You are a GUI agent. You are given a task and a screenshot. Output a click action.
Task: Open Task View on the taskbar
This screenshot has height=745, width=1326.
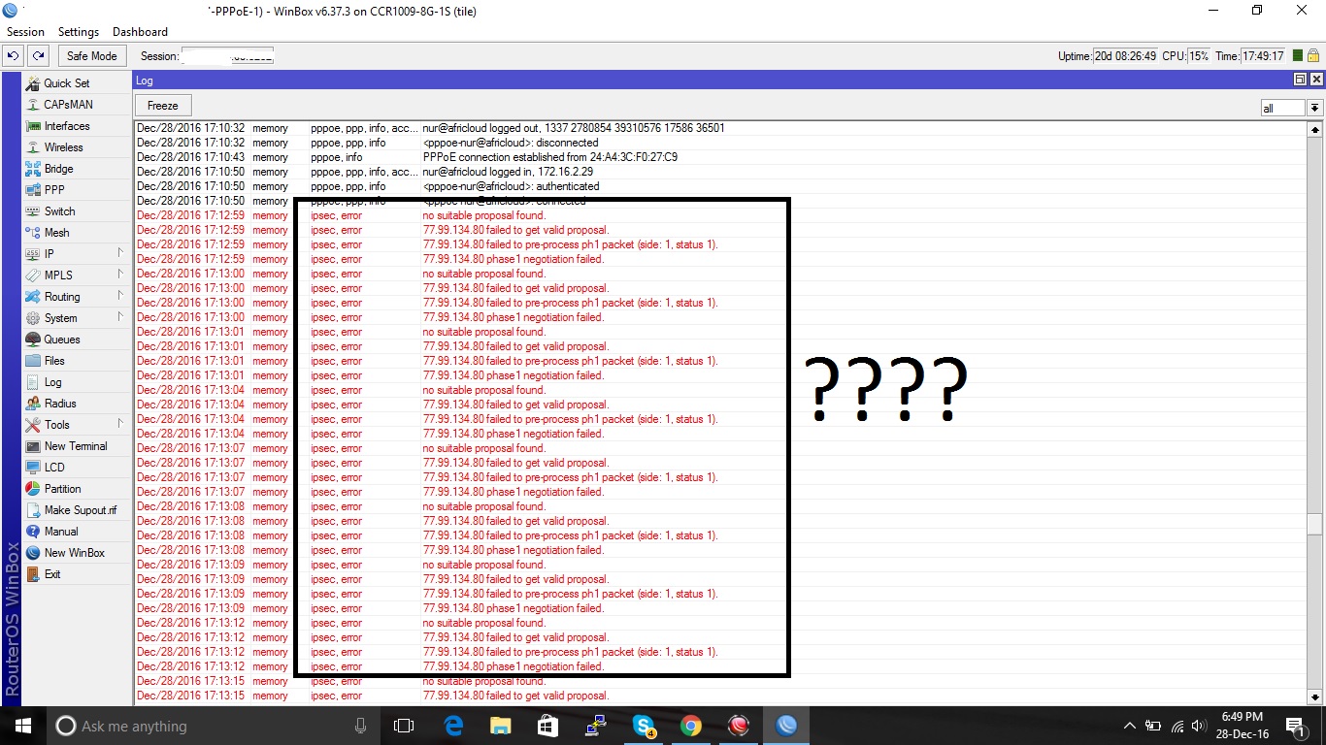(404, 725)
